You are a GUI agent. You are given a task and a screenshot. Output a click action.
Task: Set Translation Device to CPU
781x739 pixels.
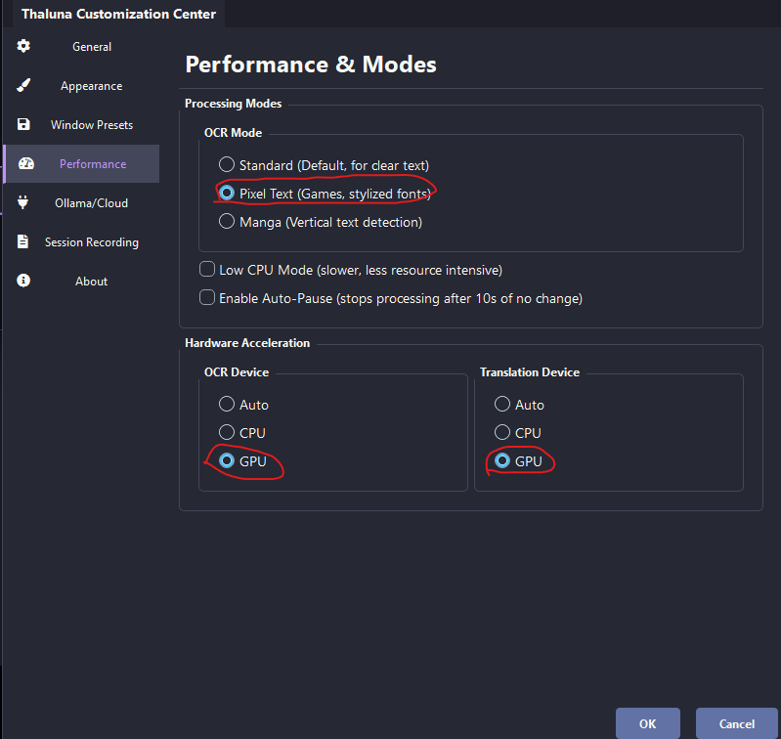502,432
